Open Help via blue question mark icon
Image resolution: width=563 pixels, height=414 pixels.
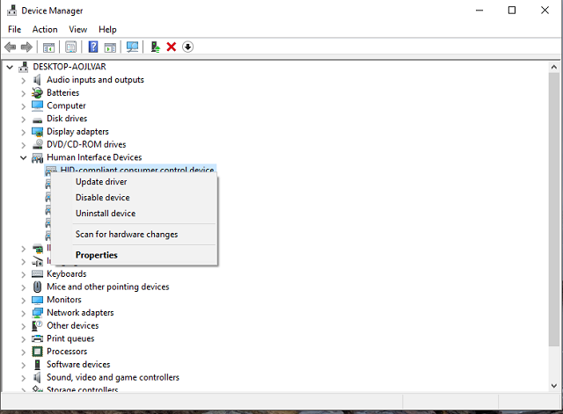[x=93, y=47]
